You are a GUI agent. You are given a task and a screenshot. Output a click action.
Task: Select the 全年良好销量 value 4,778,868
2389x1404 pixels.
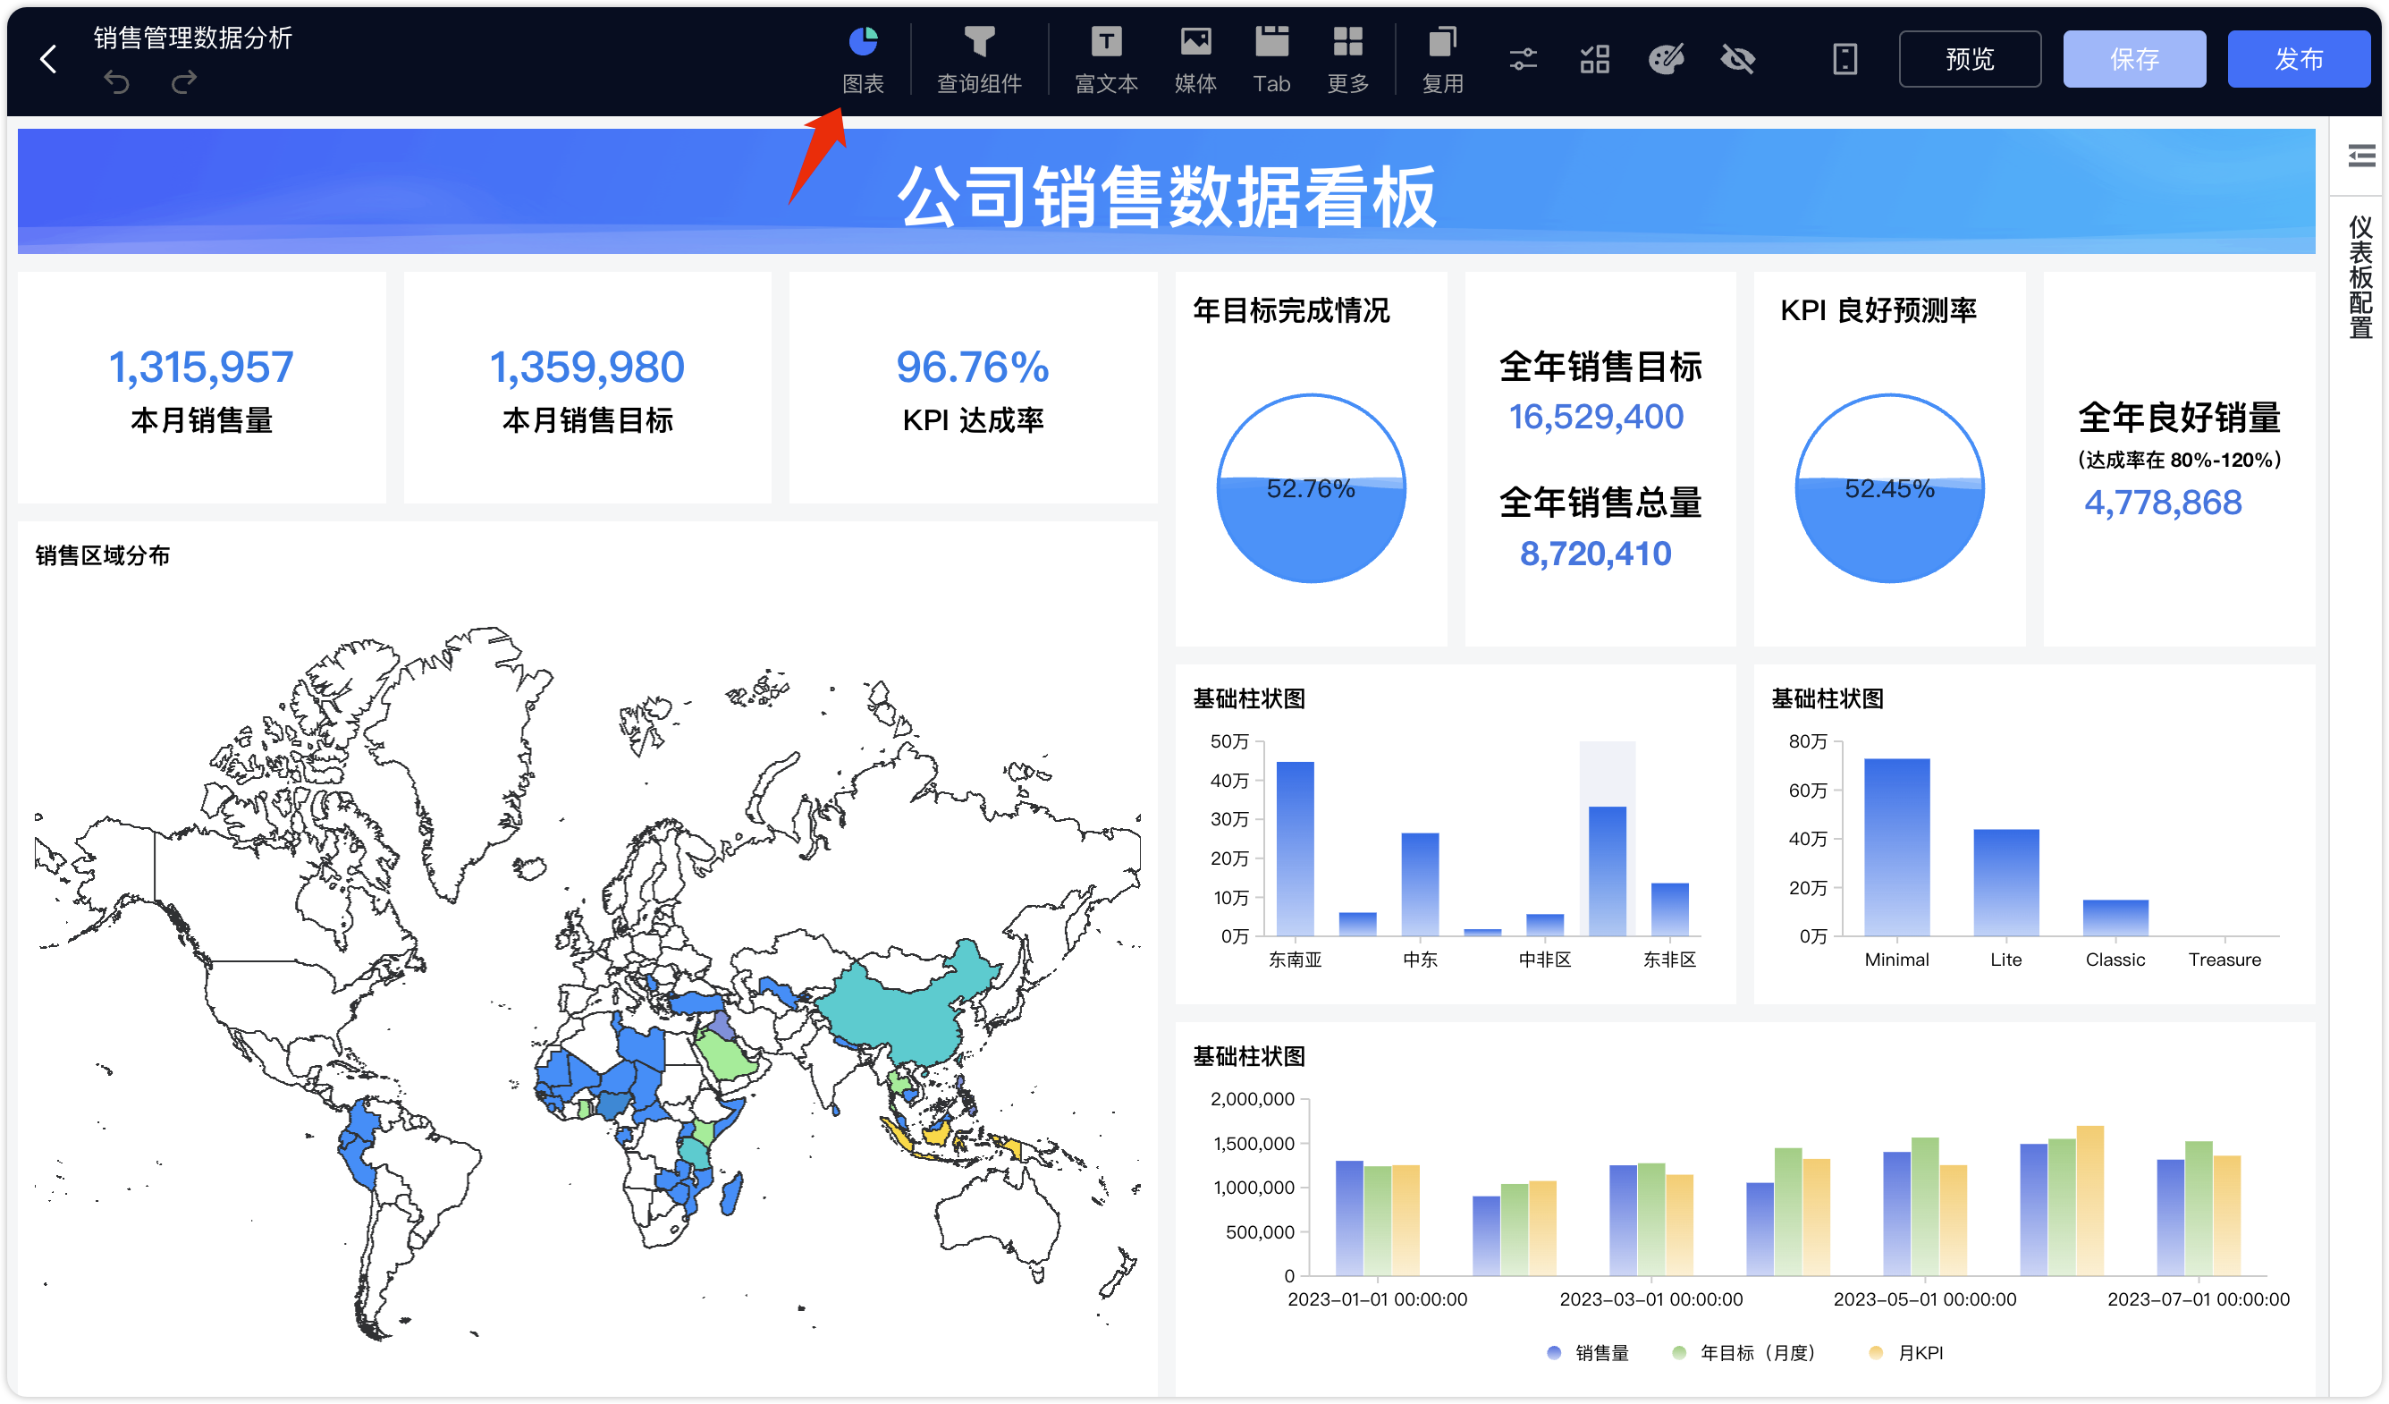(2164, 503)
